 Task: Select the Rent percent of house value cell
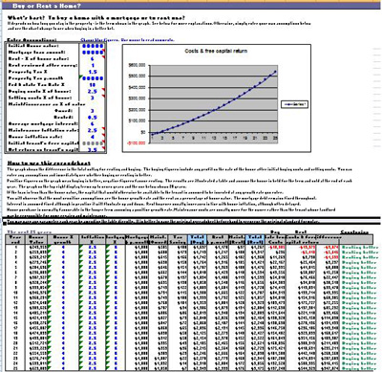[93, 58]
